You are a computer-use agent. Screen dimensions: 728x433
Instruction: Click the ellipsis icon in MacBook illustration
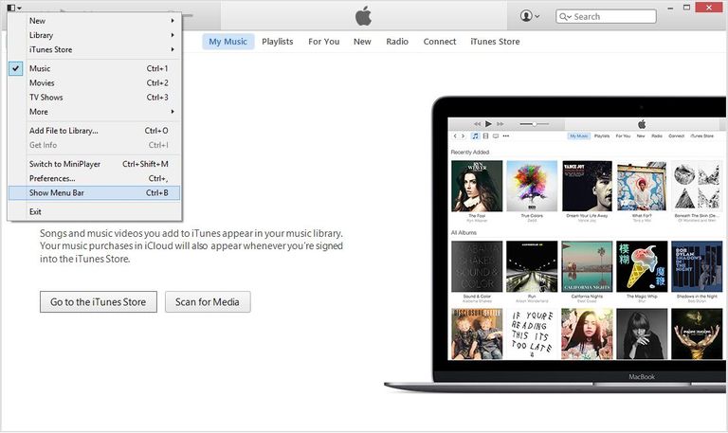point(506,136)
